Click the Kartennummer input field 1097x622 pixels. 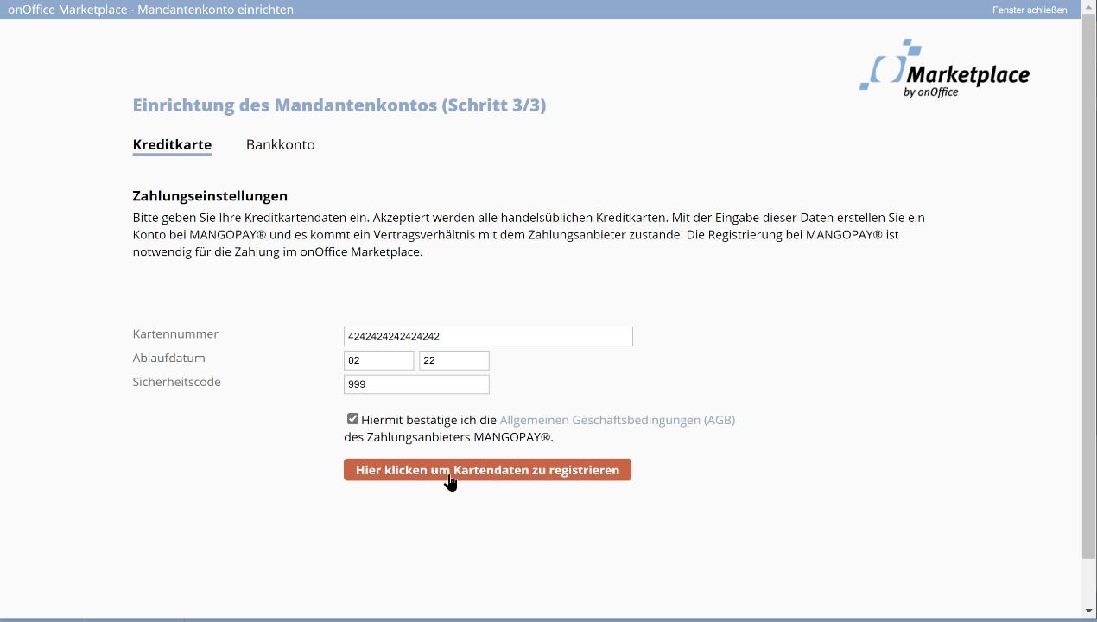click(488, 337)
